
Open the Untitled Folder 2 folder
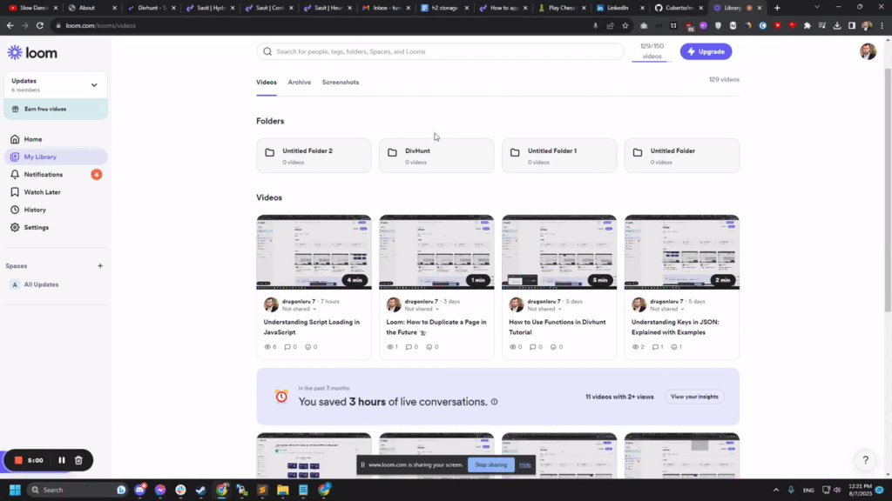(314, 156)
